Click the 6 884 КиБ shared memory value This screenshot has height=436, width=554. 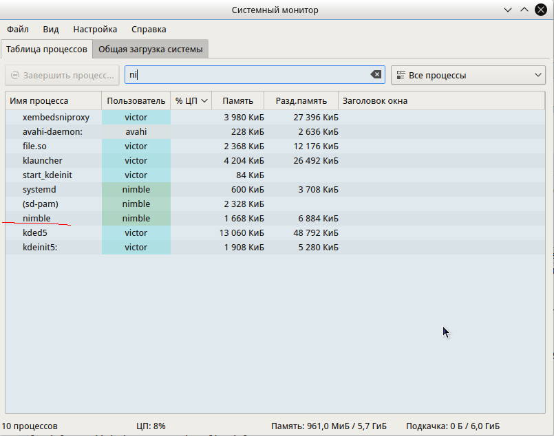click(318, 219)
